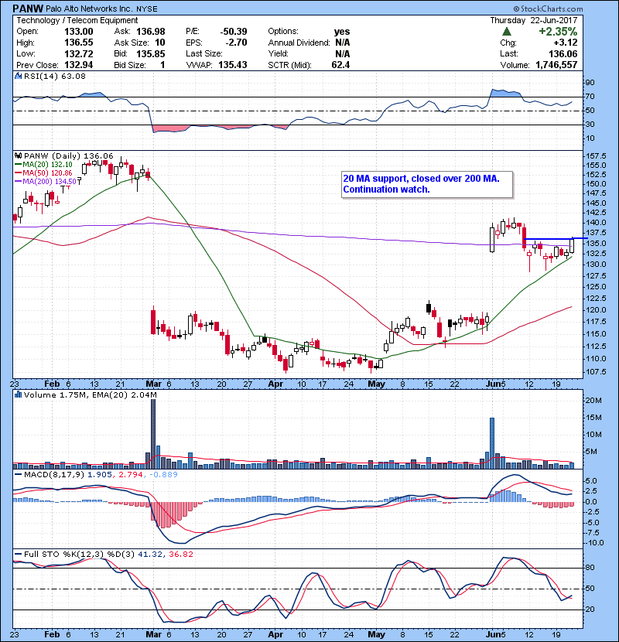Click the RSI indicator icon beside RSI(14)

(18, 76)
